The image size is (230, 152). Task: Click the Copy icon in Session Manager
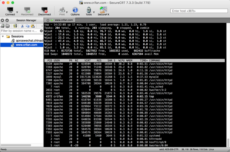pyautogui.click(x=27, y=26)
